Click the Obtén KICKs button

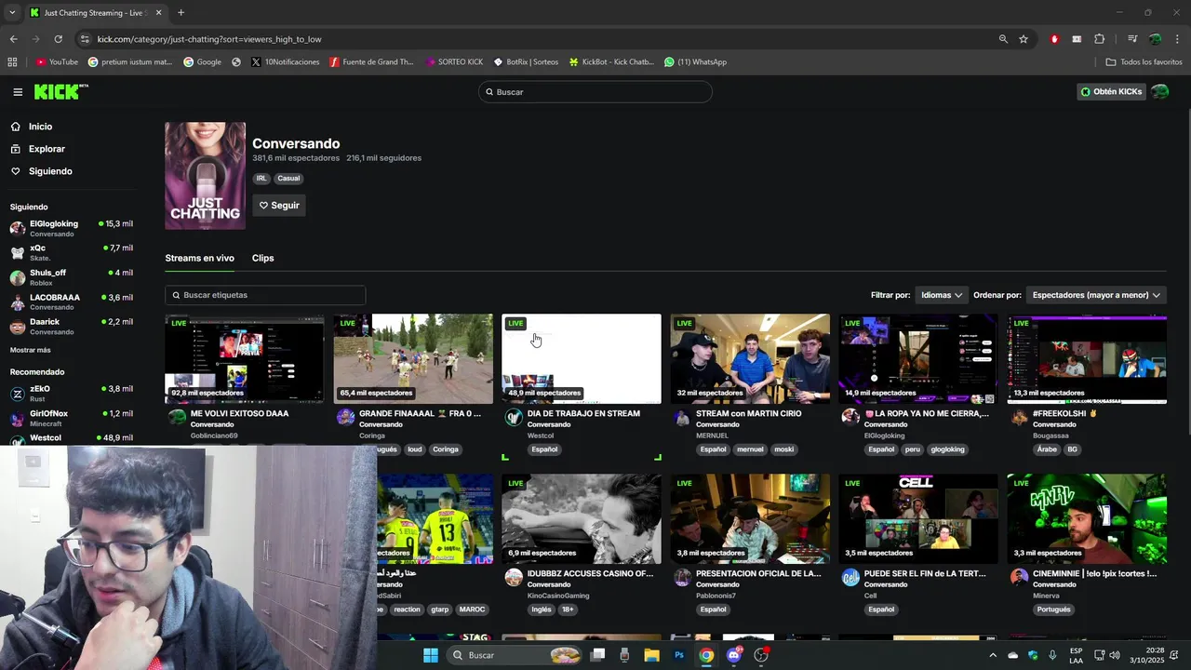pyautogui.click(x=1111, y=91)
